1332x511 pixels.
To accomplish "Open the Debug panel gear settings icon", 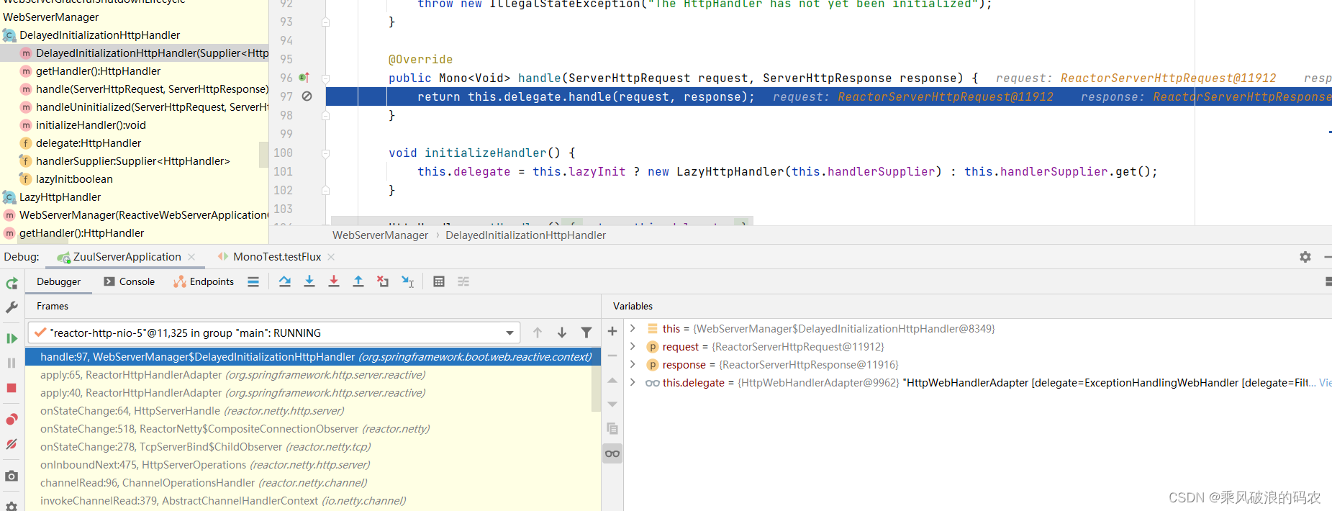I will tap(1305, 257).
